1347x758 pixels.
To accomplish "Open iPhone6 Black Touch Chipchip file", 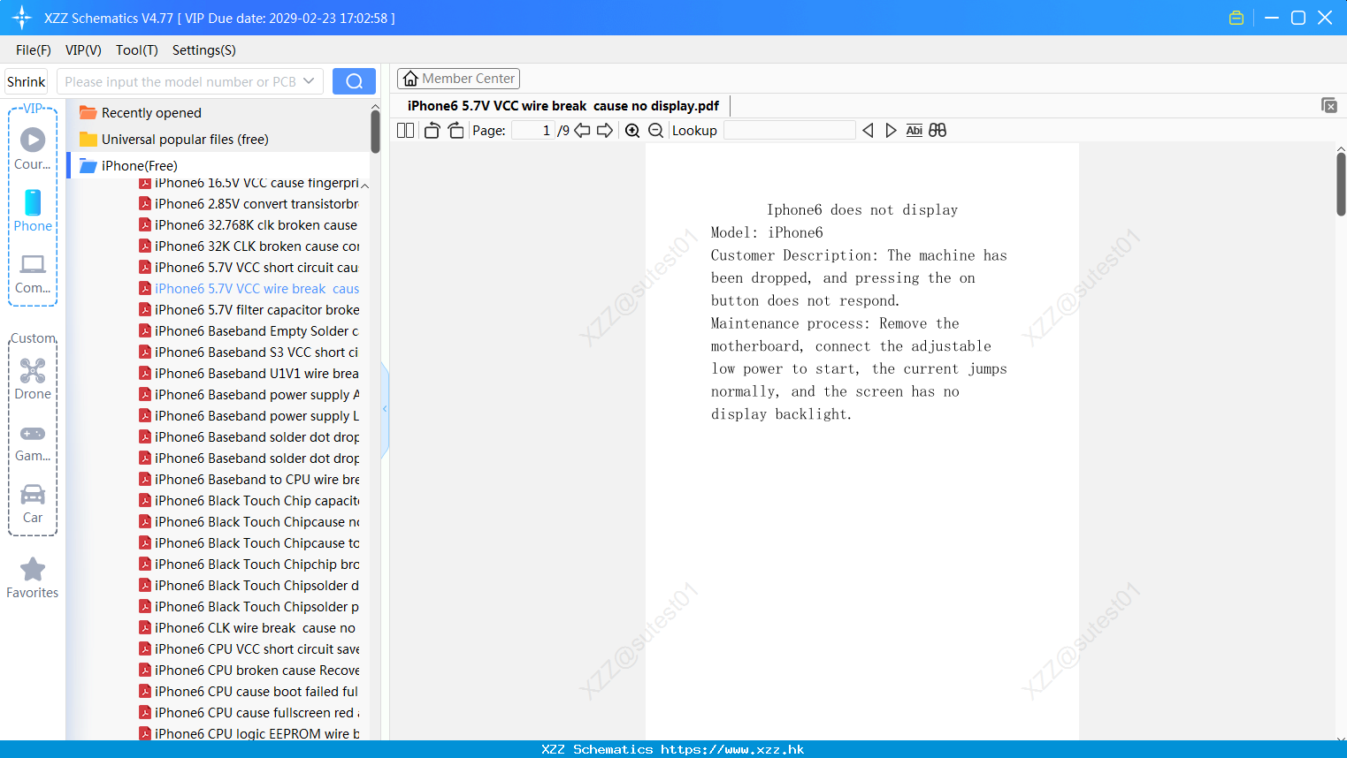I will [249, 565].
